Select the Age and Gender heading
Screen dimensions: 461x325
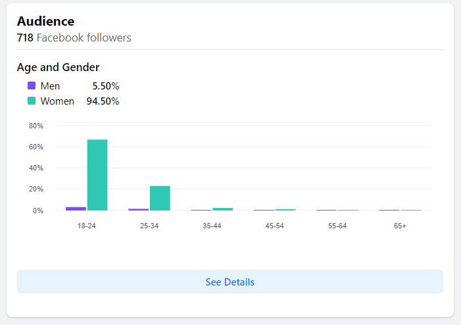click(58, 67)
